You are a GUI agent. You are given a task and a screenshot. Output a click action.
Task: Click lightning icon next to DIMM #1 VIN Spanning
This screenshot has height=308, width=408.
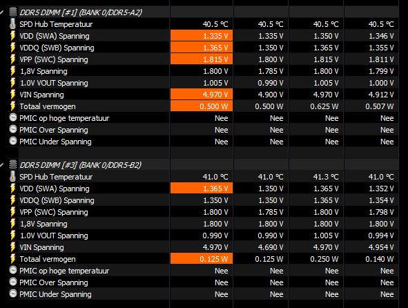pos(12,94)
